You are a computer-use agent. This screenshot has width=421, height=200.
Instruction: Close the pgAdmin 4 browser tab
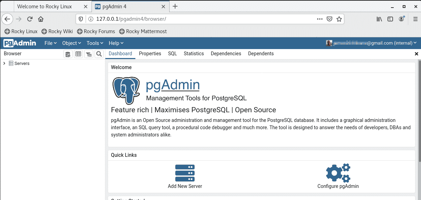(163, 7)
